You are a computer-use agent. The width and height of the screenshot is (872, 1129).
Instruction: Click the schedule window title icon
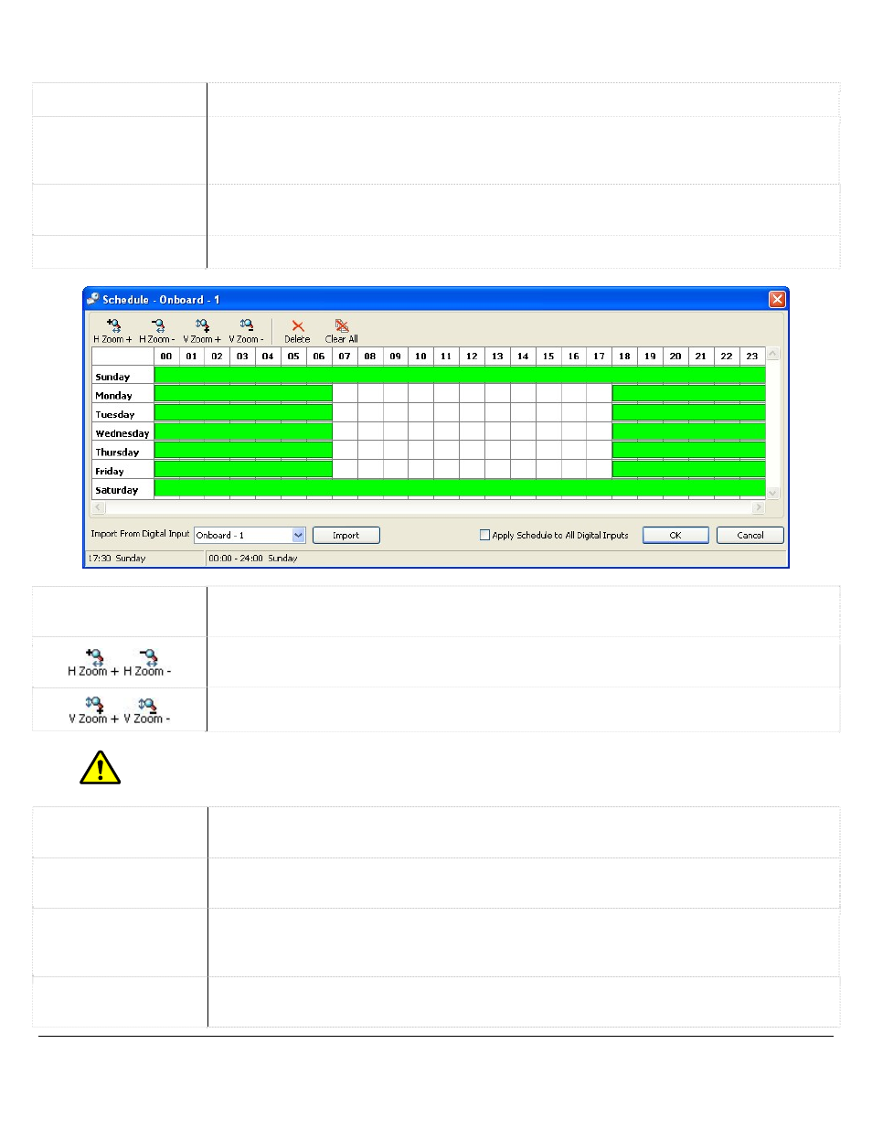[x=93, y=299]
